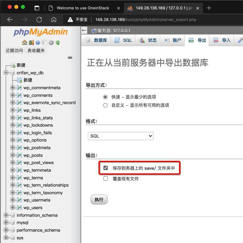Collapse the navigation panel arrow

[84, 30]
